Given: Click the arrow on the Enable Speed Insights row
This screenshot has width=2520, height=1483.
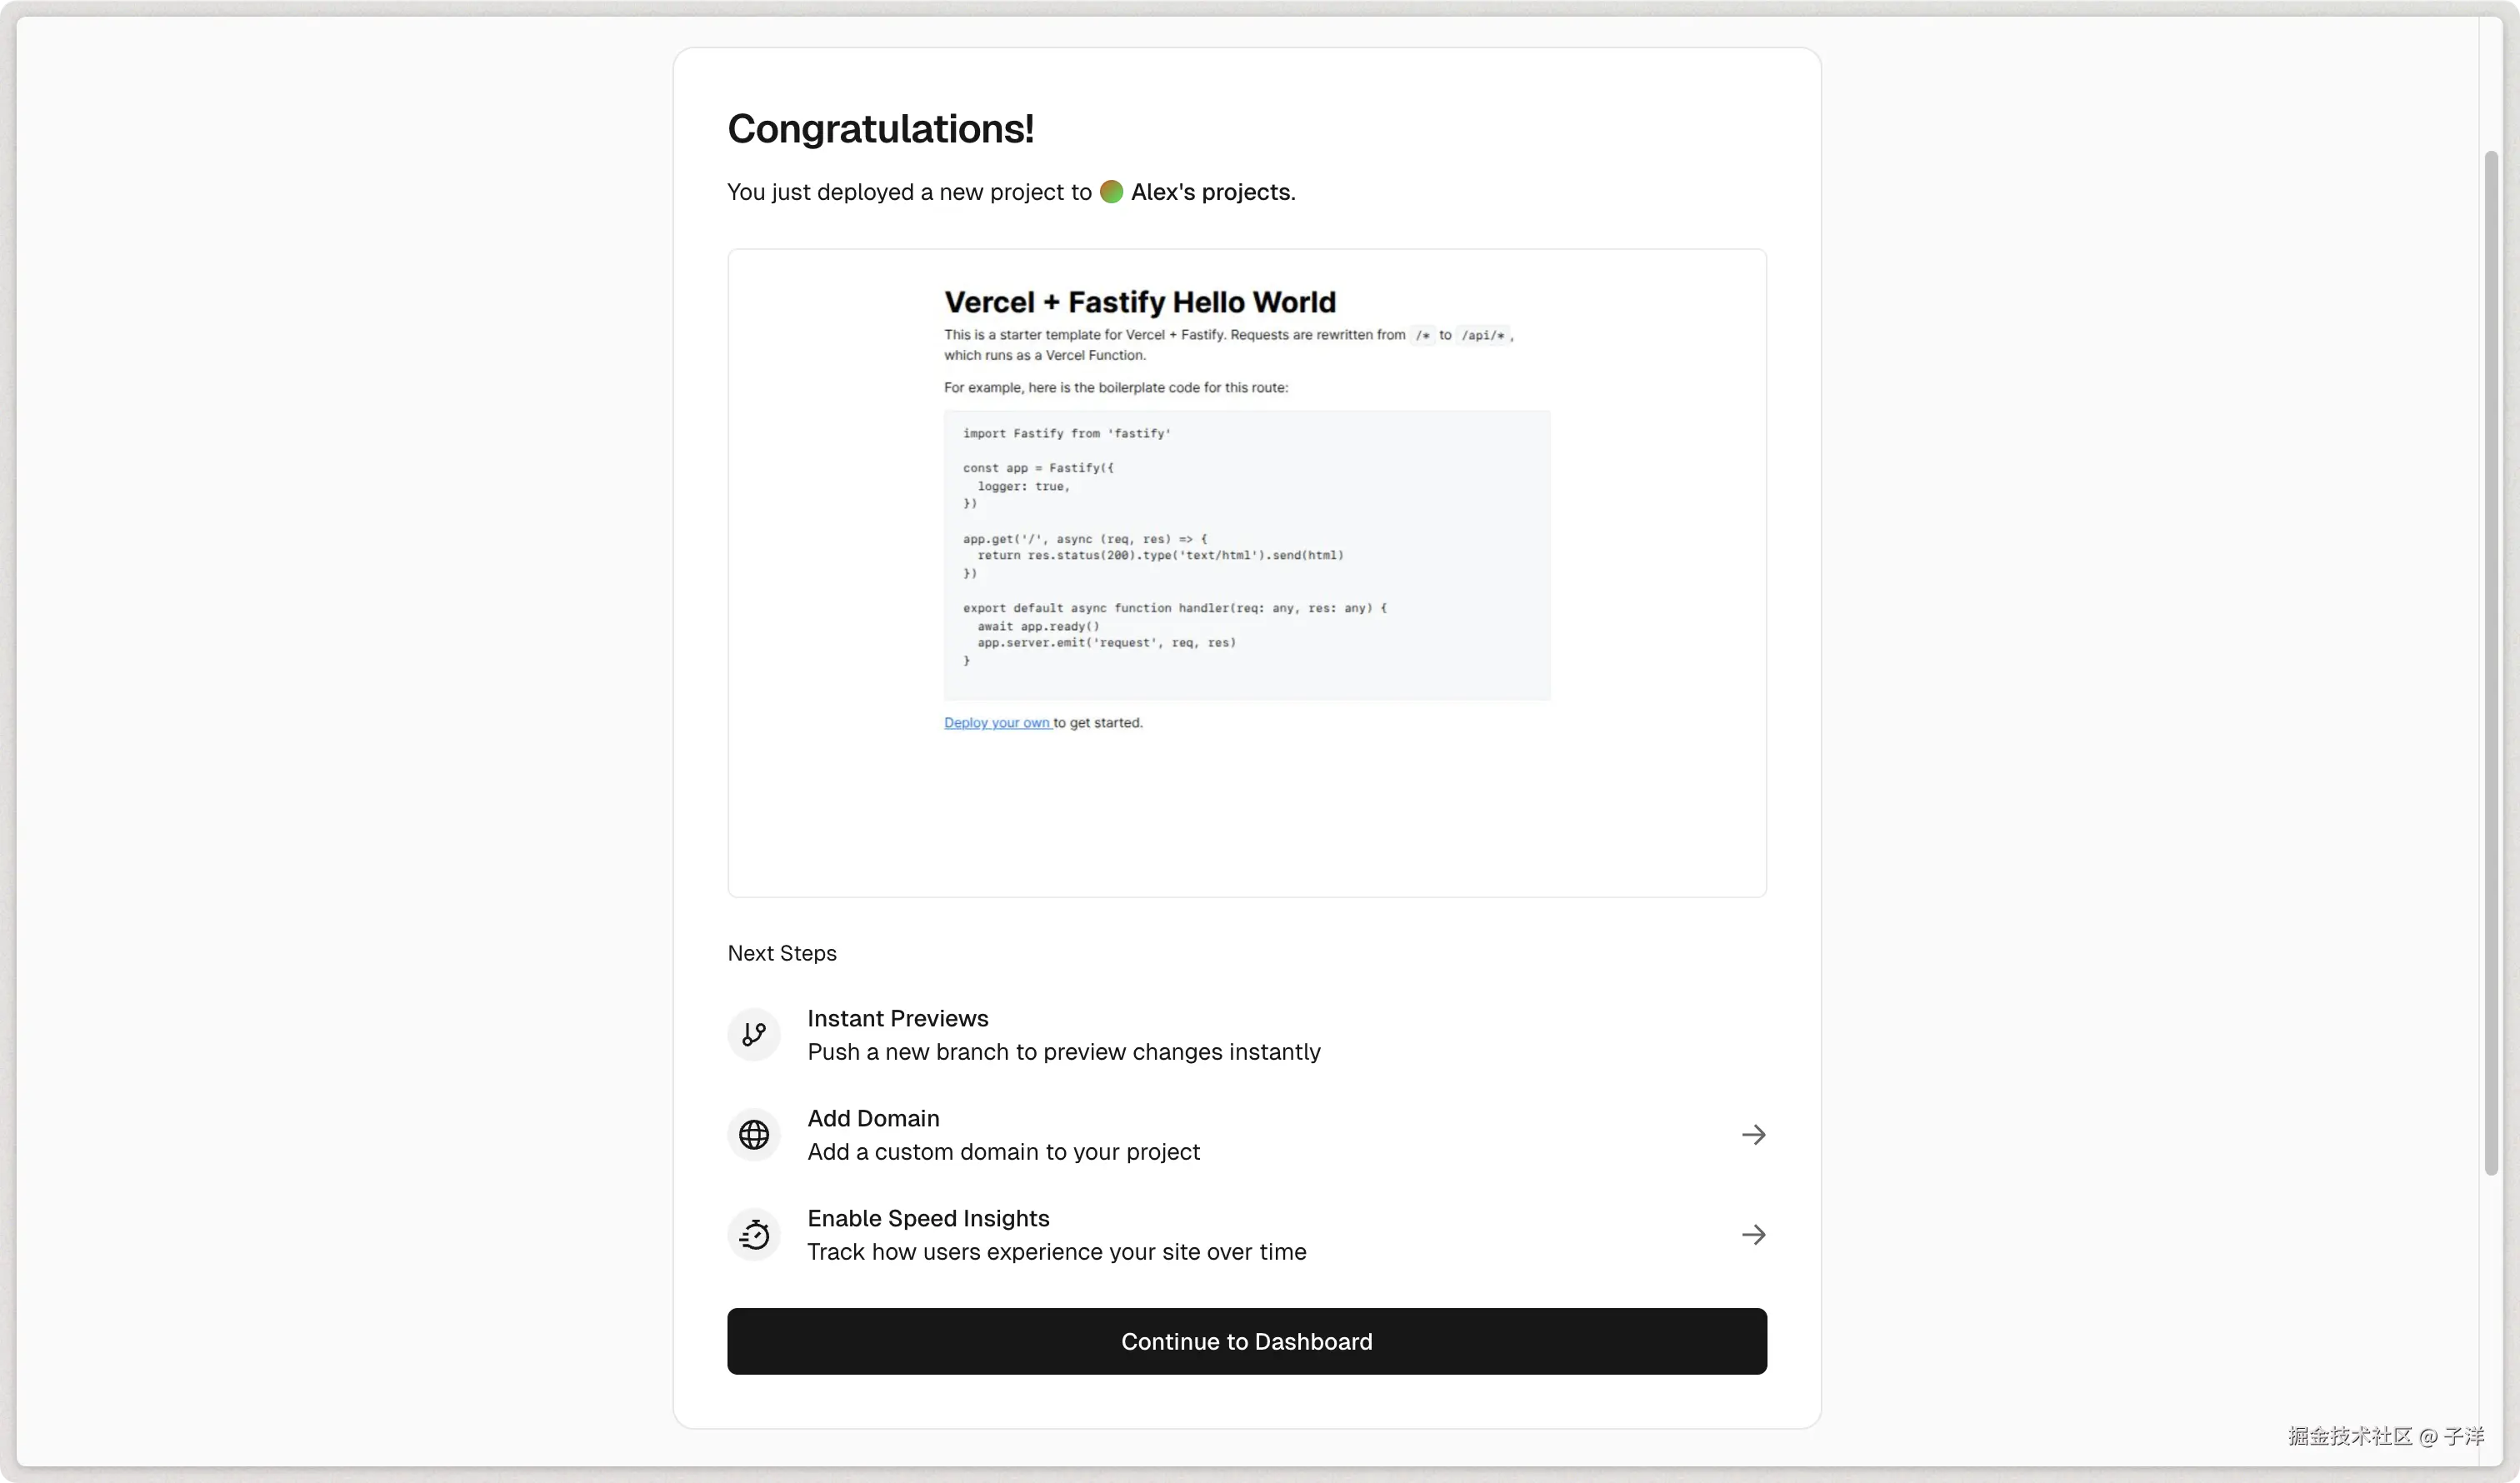Looking at the screenshot, I should click(x=1753, y=1235).
